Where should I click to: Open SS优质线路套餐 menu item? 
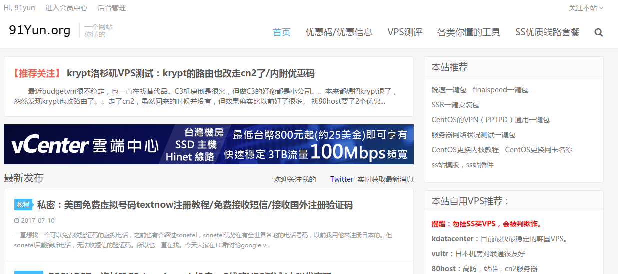[x=547, y=32]
